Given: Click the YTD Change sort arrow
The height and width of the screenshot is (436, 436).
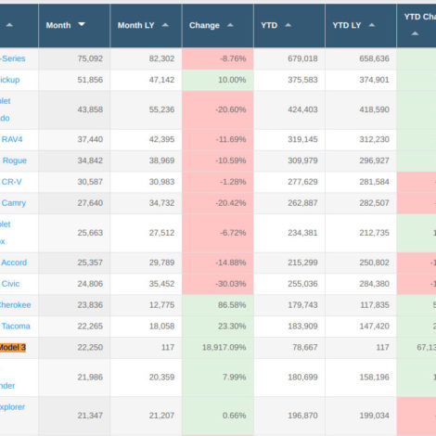Looking at the screenshot, I should [415, 33].
